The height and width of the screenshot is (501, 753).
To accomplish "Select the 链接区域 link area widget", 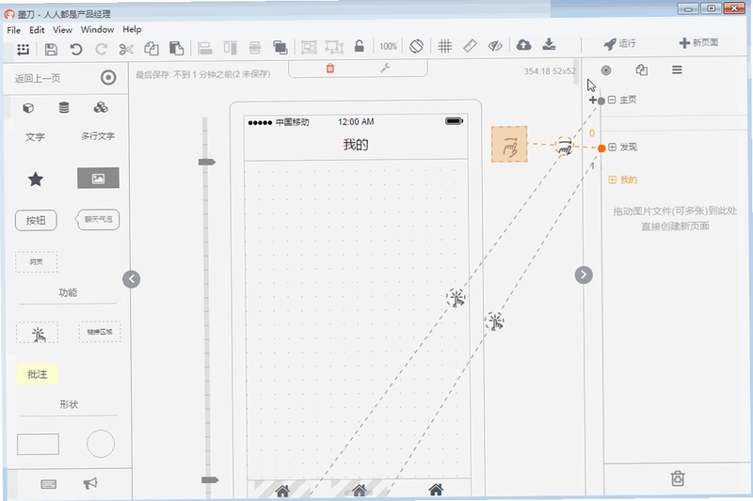I will (100, 332).
